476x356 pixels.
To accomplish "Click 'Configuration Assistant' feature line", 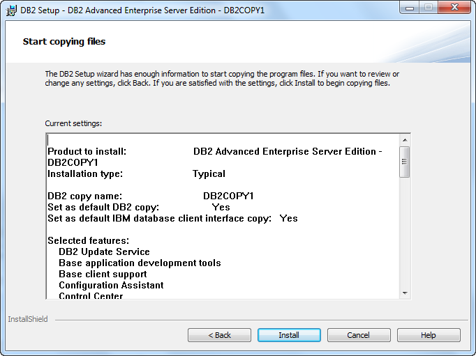I will click(x=111, y=285).
